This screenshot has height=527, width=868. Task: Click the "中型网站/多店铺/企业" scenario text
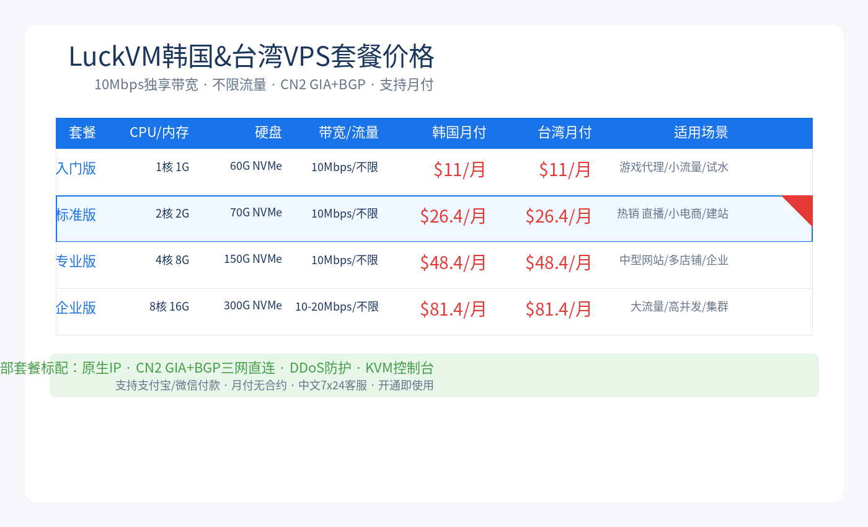[674, 260]
